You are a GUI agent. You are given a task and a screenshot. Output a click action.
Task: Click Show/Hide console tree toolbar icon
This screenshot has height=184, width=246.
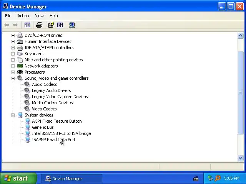(x=27, y=25)
